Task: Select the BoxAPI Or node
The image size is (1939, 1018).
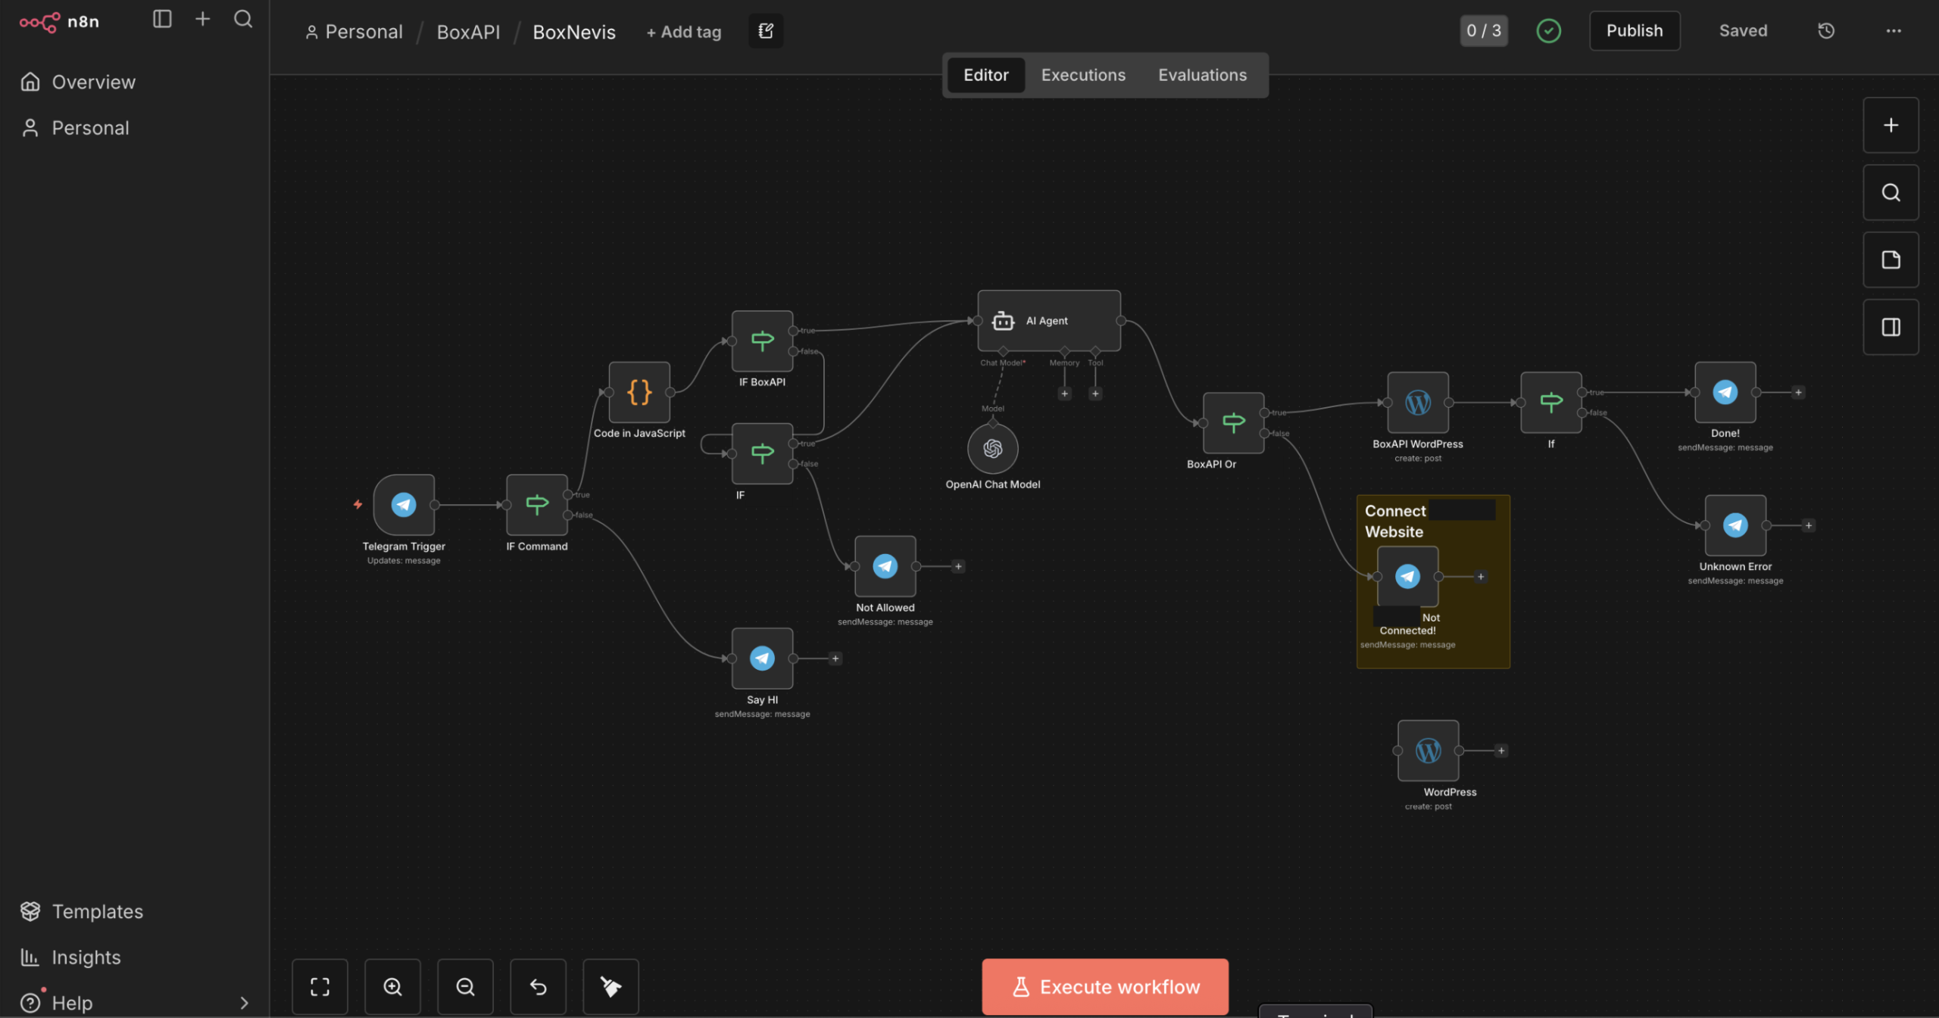Action: (1233, 422)
